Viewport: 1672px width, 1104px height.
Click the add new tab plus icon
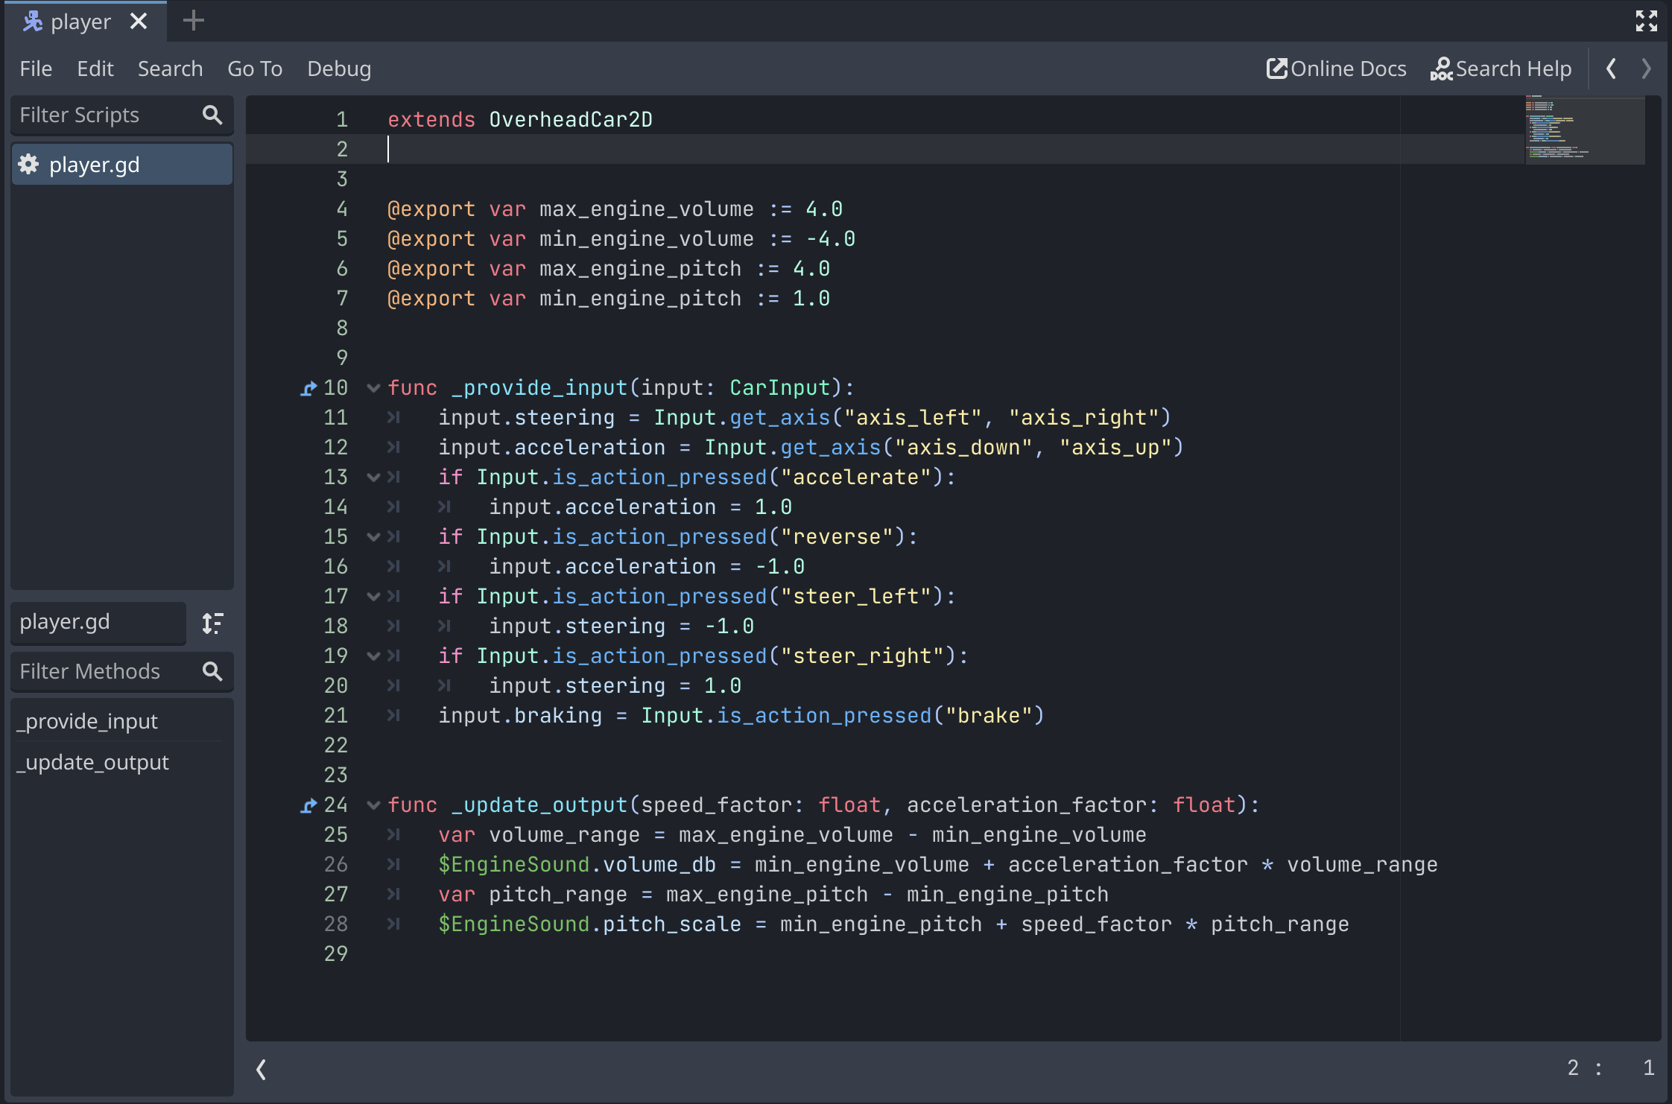click(x=193, y=21)
